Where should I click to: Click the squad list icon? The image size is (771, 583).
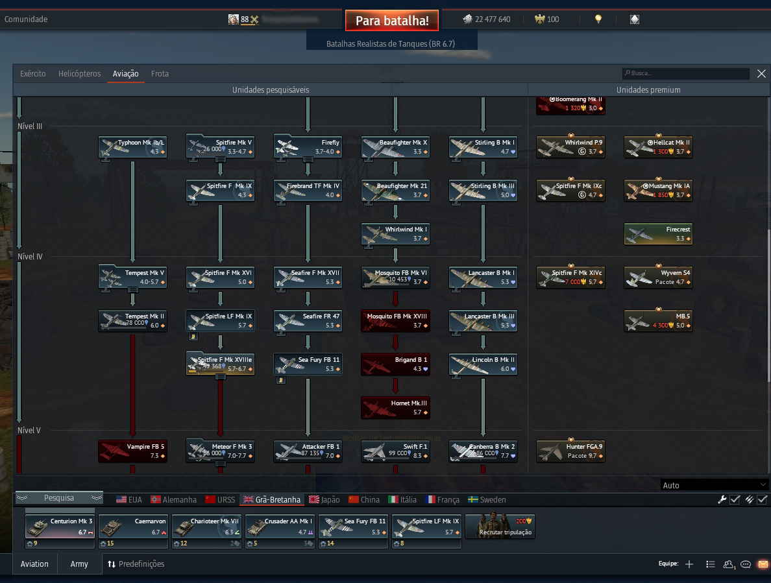711,564
